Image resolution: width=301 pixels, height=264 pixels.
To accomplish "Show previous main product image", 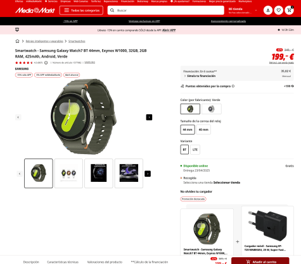I will click(18, 117).
